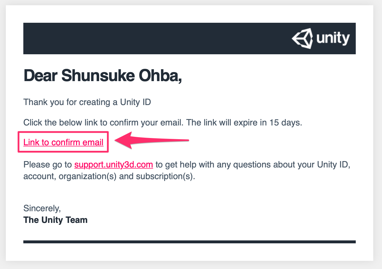Screen dimensions: 382x269
Task: Open the "Link to confirm email" link
Action: [x=63, y=142]
